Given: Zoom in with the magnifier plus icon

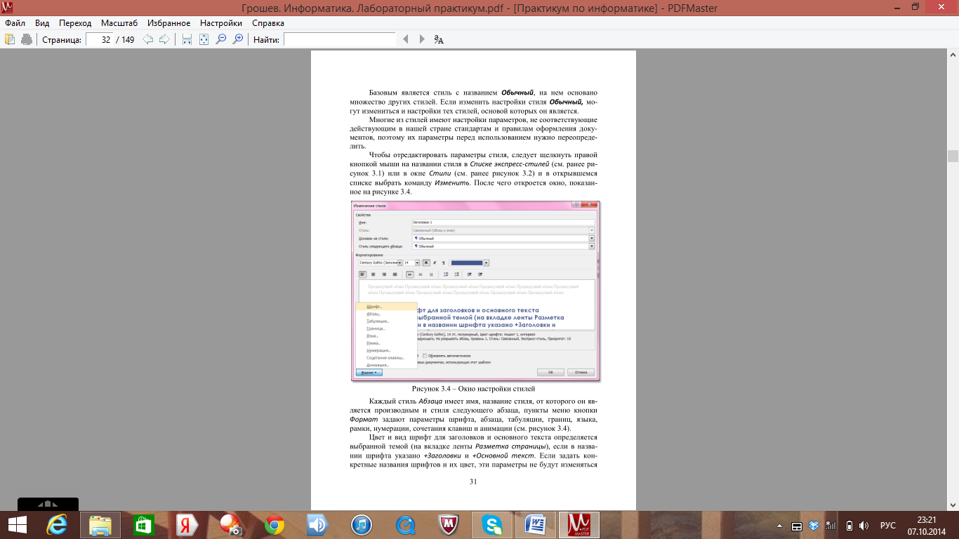Looking at the screenshot, I should (238, 39).
